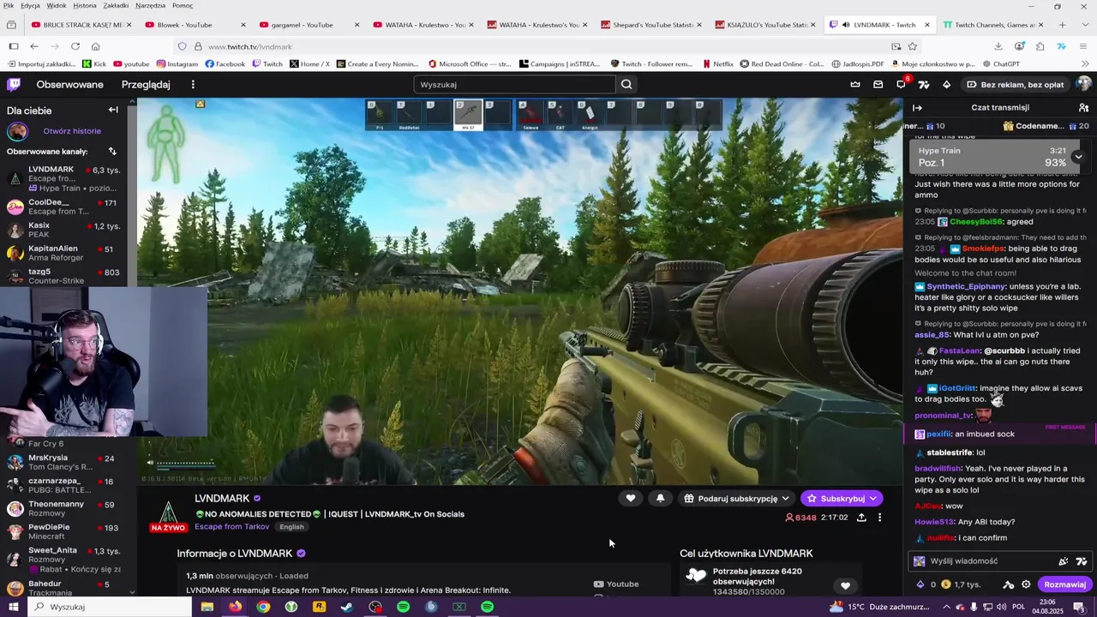1097x617 pixels.
Task: Open Firefox Zakładki menu
Action: [116, 5]
